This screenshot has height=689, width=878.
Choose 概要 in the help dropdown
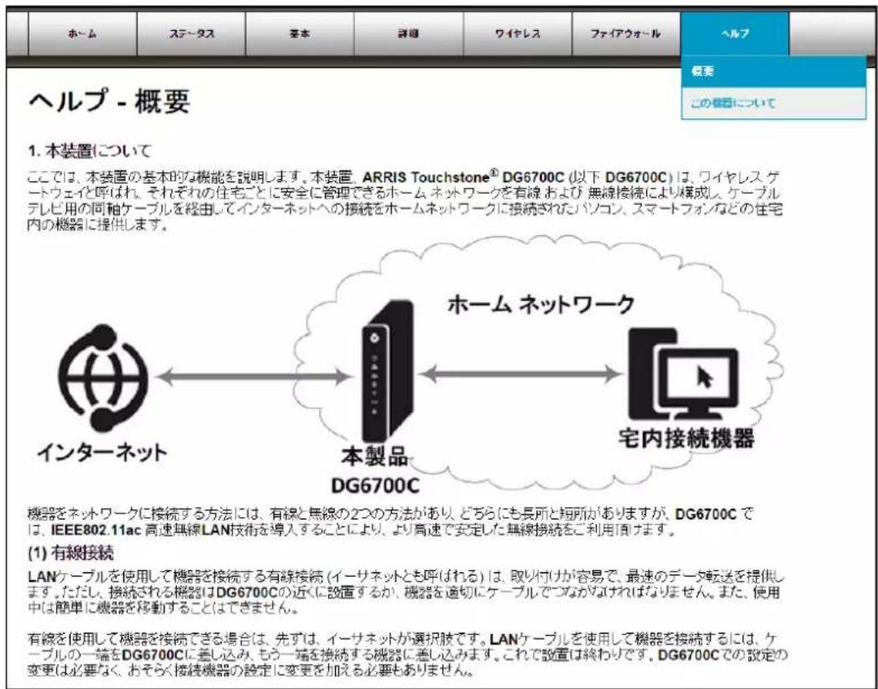click(773, 71)
